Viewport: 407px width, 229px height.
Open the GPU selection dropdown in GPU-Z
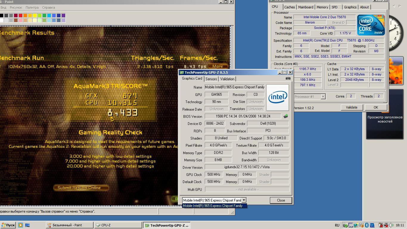[244, 200]
